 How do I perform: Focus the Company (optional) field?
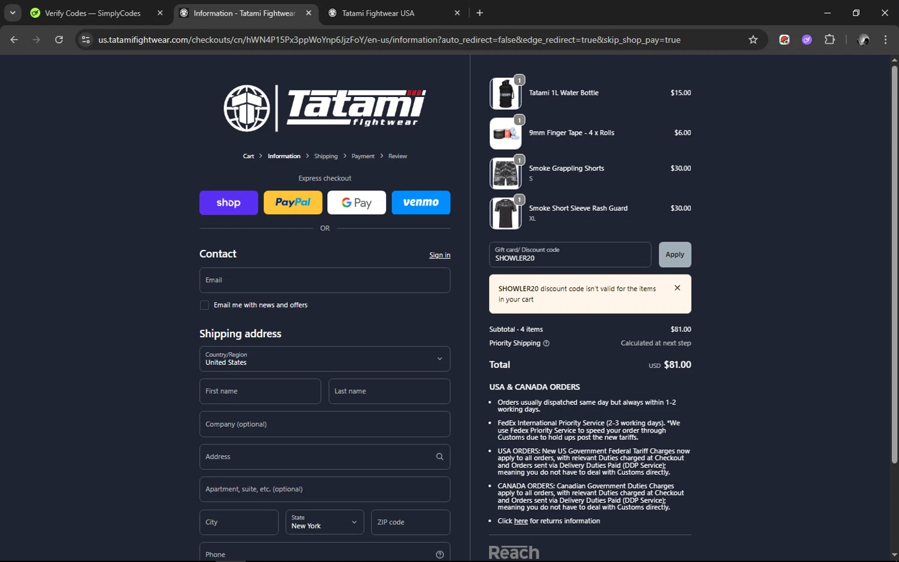[x=325, y=424]
